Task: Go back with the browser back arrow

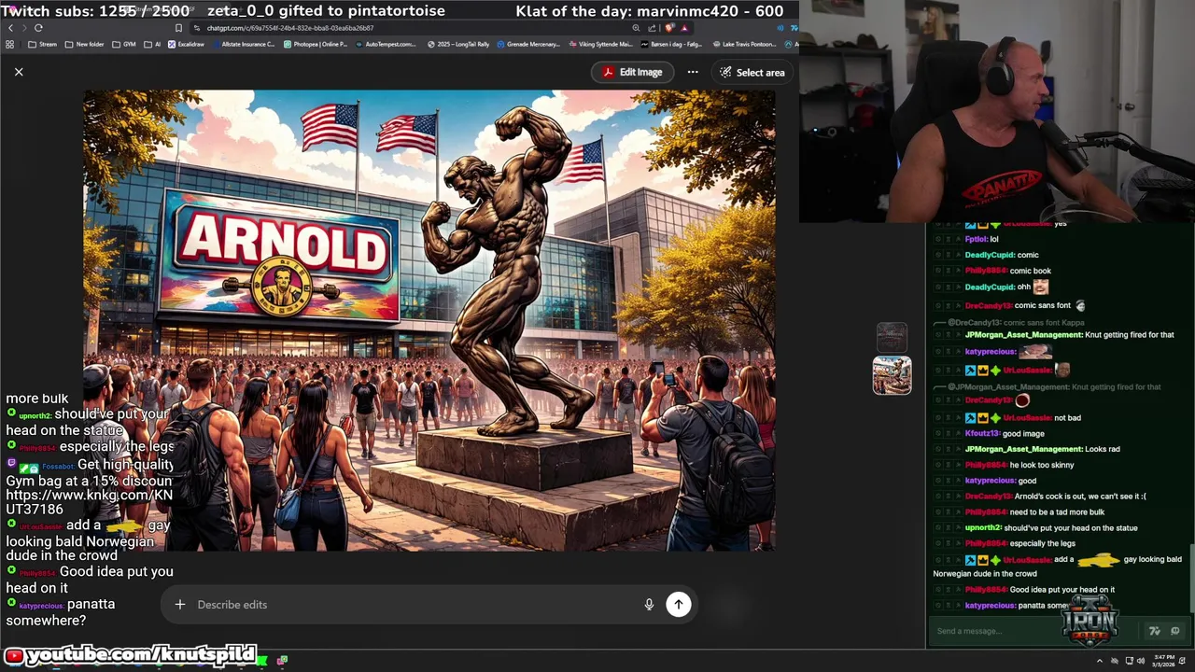Action: [10, 28]
